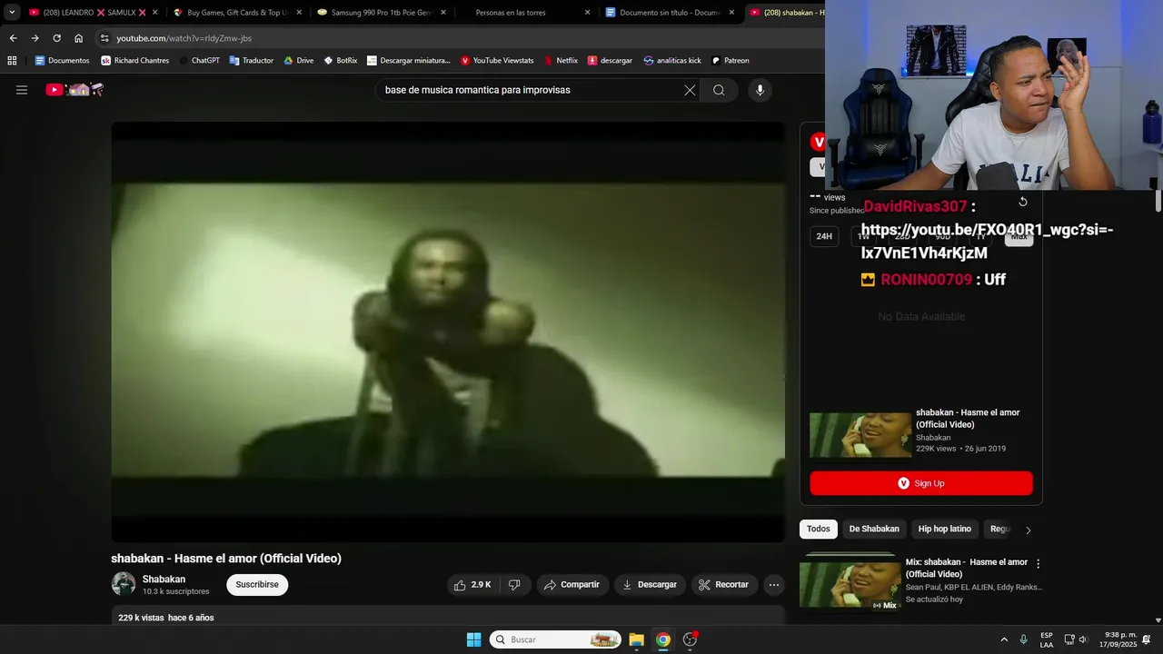Click the address bar URL
Screen dimensions: 1163x654
(184, 38)
